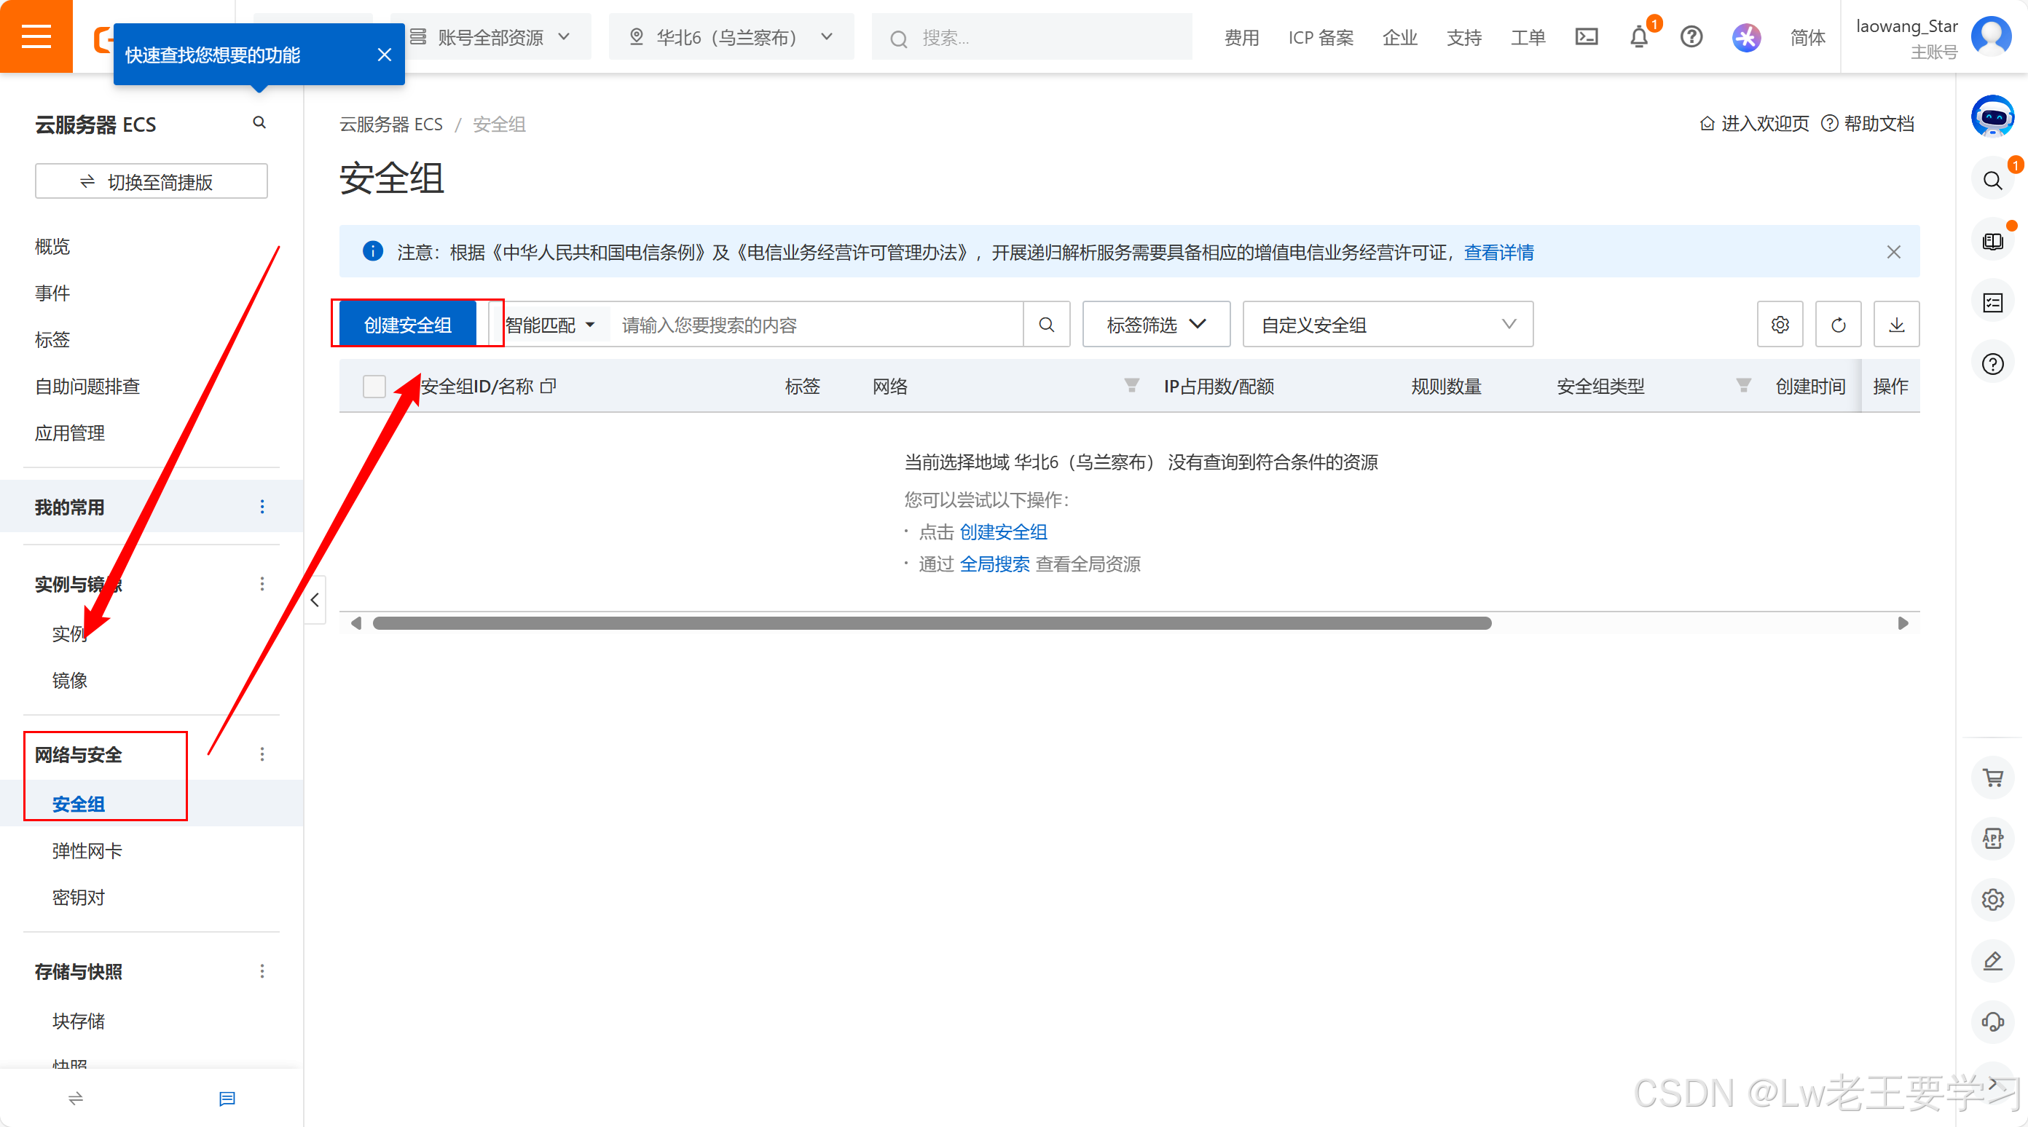Open the 工单 top menu
Screen dimensions: 2028x1127
[x=1528, y=37]
